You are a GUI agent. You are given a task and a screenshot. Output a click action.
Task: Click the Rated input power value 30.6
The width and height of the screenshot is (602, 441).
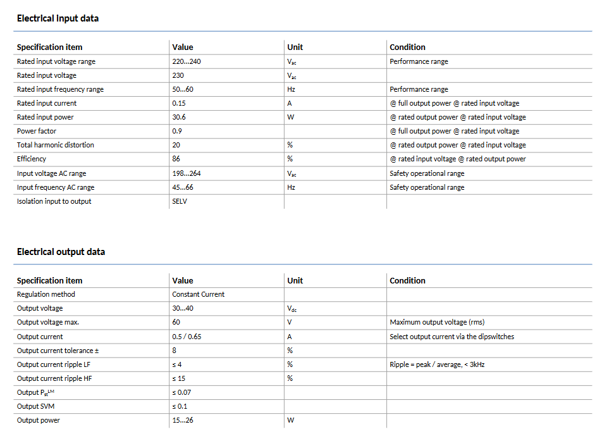(179, 117)
